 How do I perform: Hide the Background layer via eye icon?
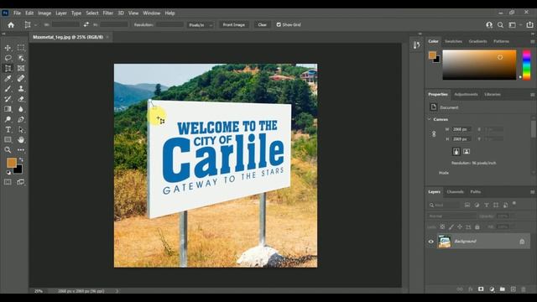coord(430,242)
